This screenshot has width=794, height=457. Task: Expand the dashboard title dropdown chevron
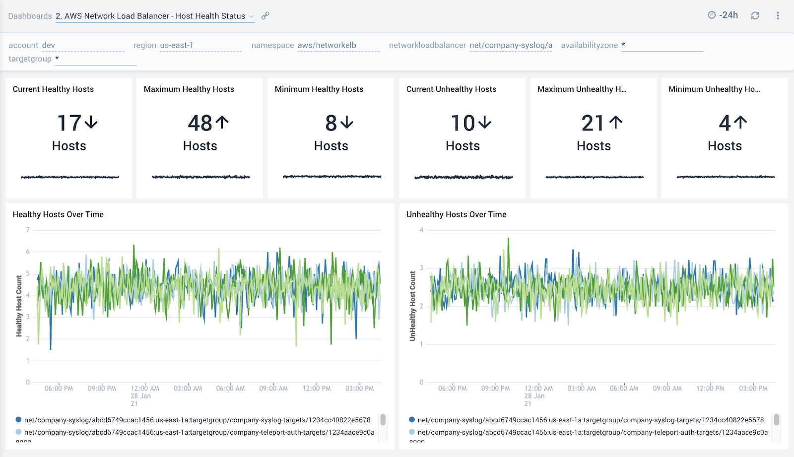[x=253, y=16]
